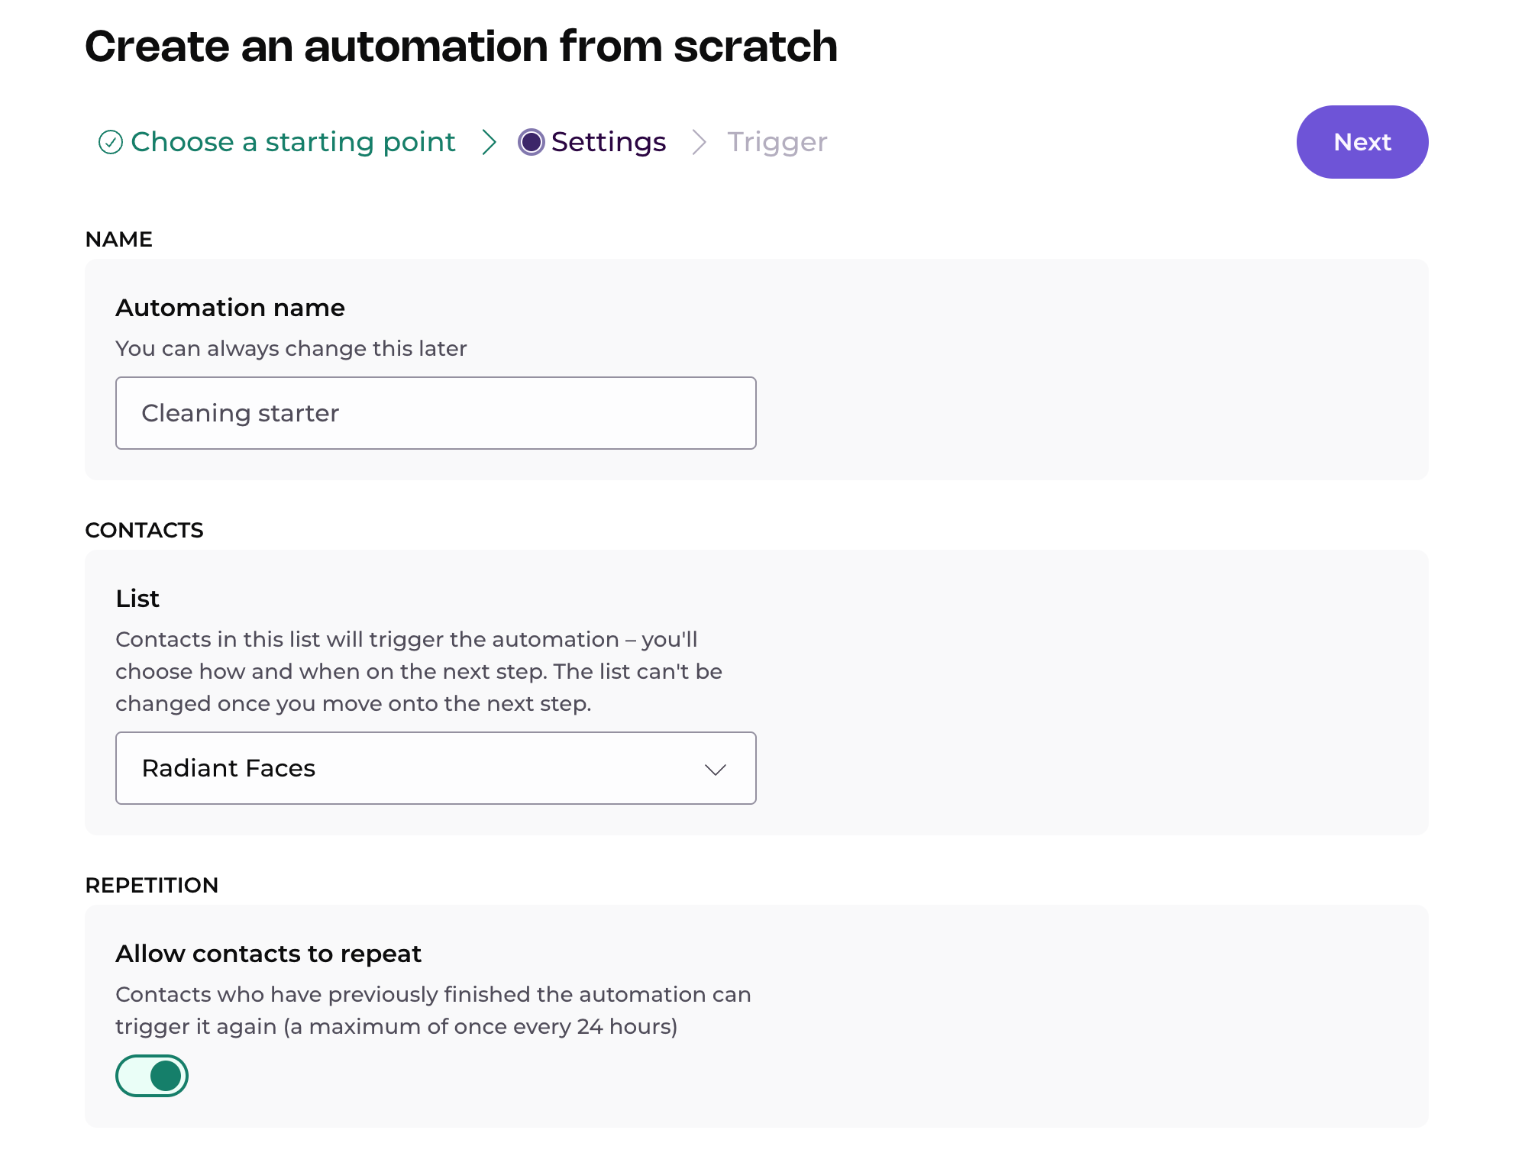The width and height of the screenshot is (1538, 1156).
Task: Click the chevron arrow after Choose a starting point
Action: point(490,142)
